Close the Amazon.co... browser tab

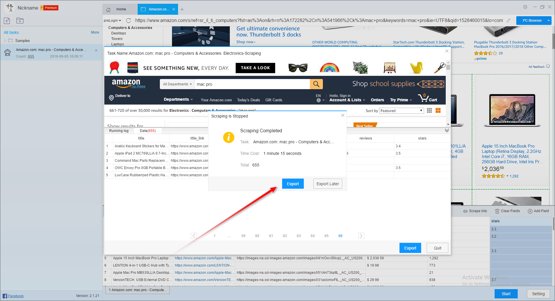[174, 9]
